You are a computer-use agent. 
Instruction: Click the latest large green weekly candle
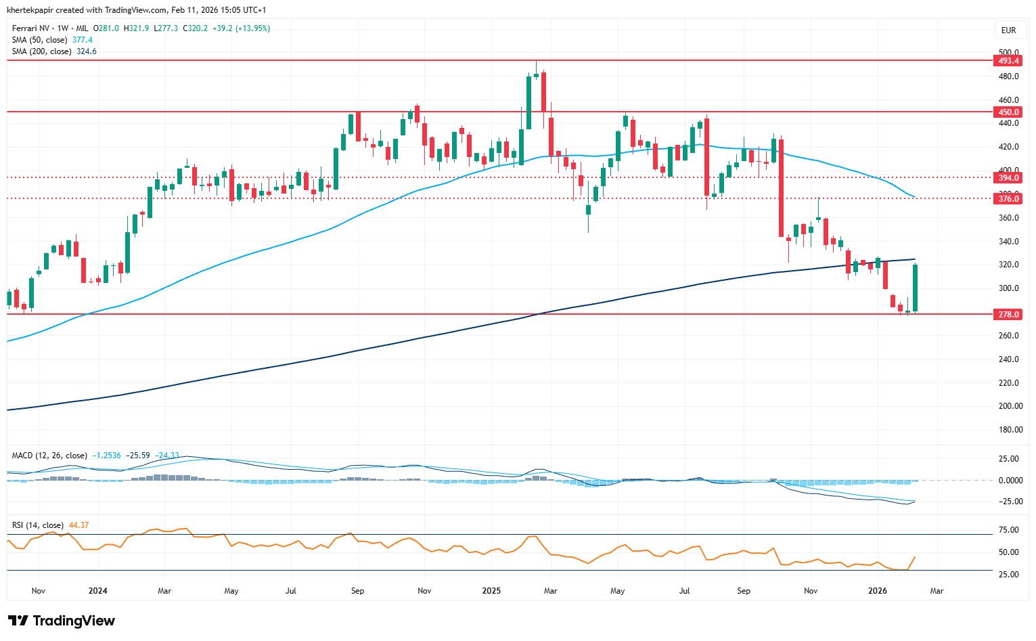(x=916, y=288)
